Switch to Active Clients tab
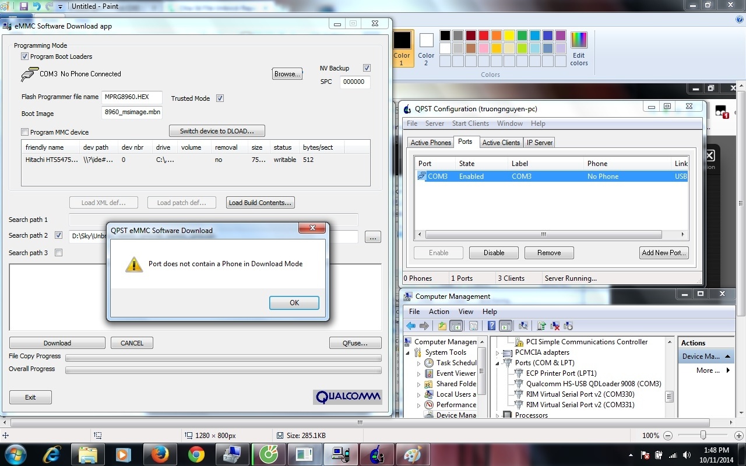This screenshot has width=746, height=466. [501, 143]
